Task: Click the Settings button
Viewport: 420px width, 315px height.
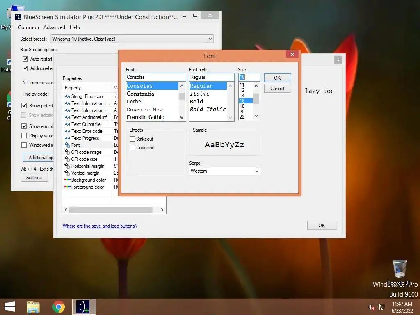Action: pyautogui.click(x=34, y=177)
